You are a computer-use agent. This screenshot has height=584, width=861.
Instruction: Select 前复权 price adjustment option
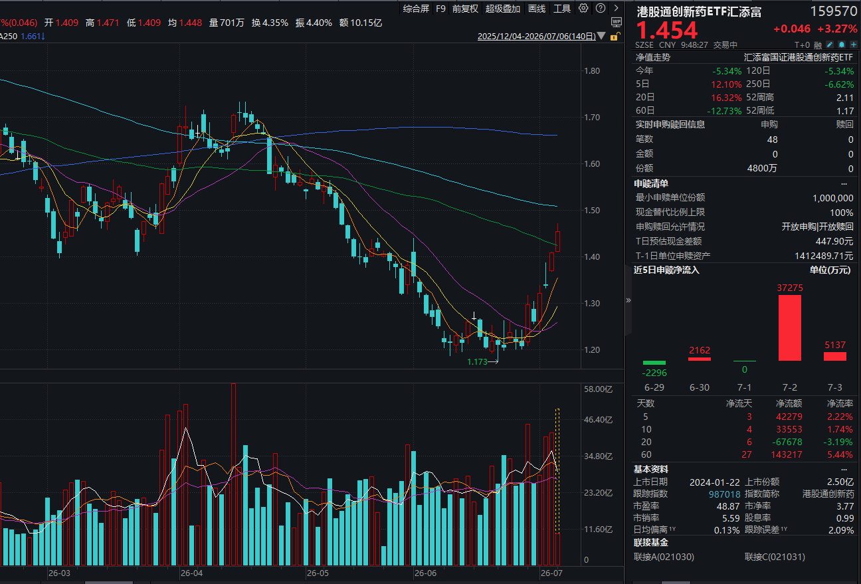pos(465,9)
